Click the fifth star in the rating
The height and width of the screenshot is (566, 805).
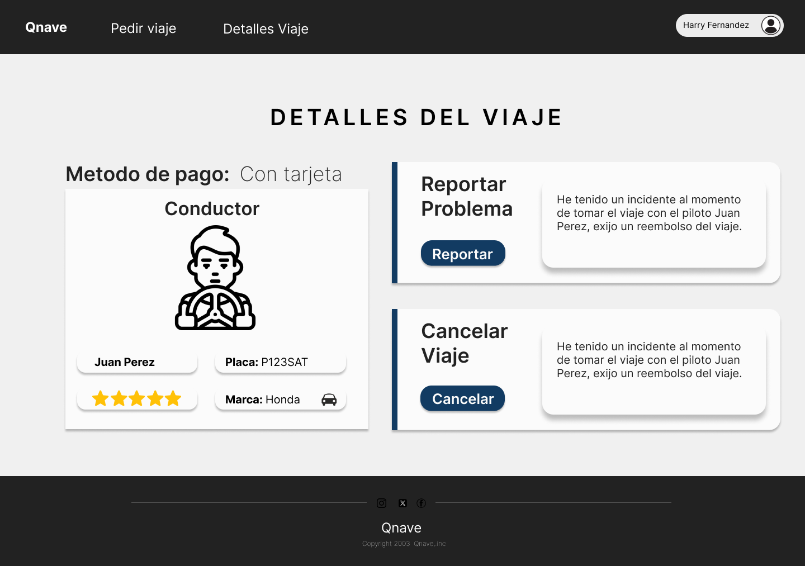[x=173, y=398]
